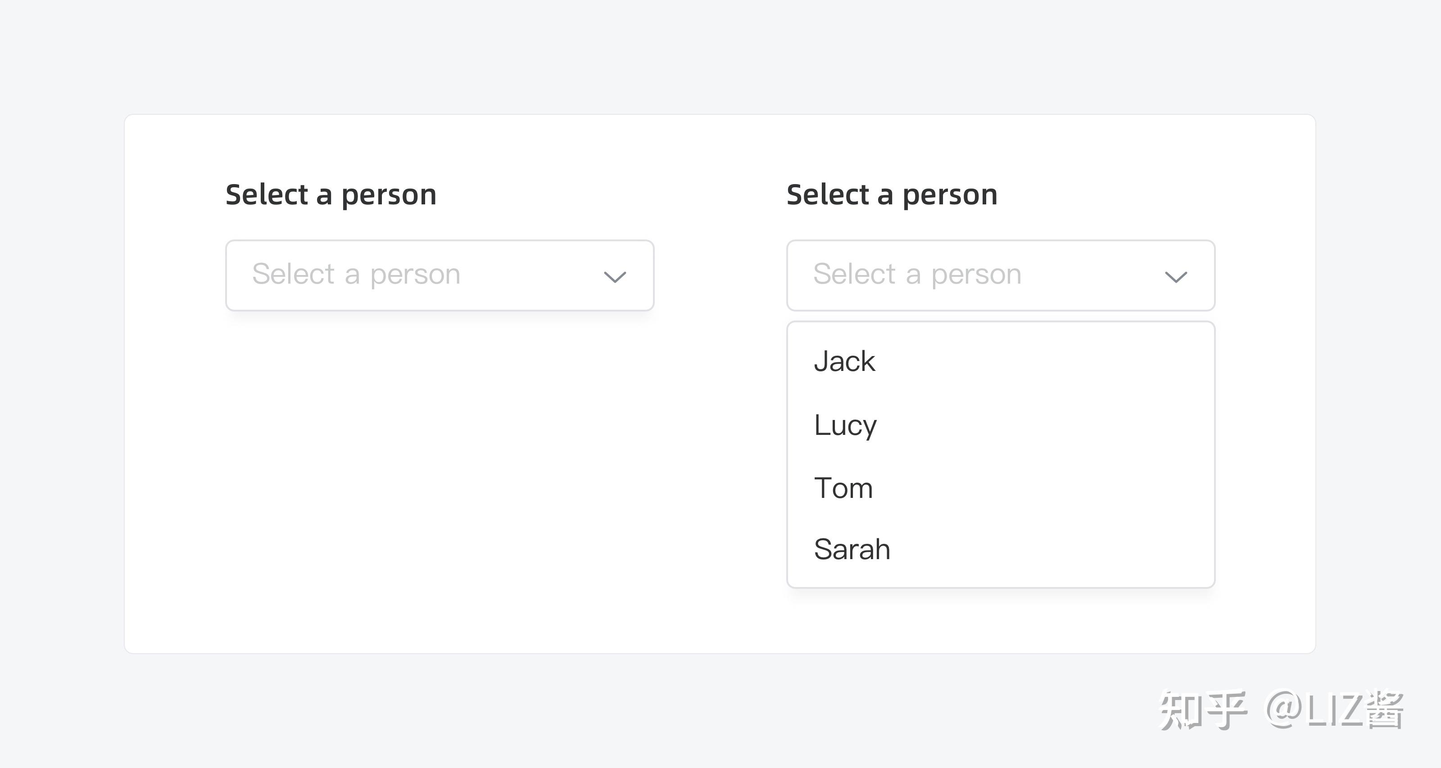1441x768 pixels.
Task: Focus the right dropdown's gray placeholder text
Action: point(917,274)
